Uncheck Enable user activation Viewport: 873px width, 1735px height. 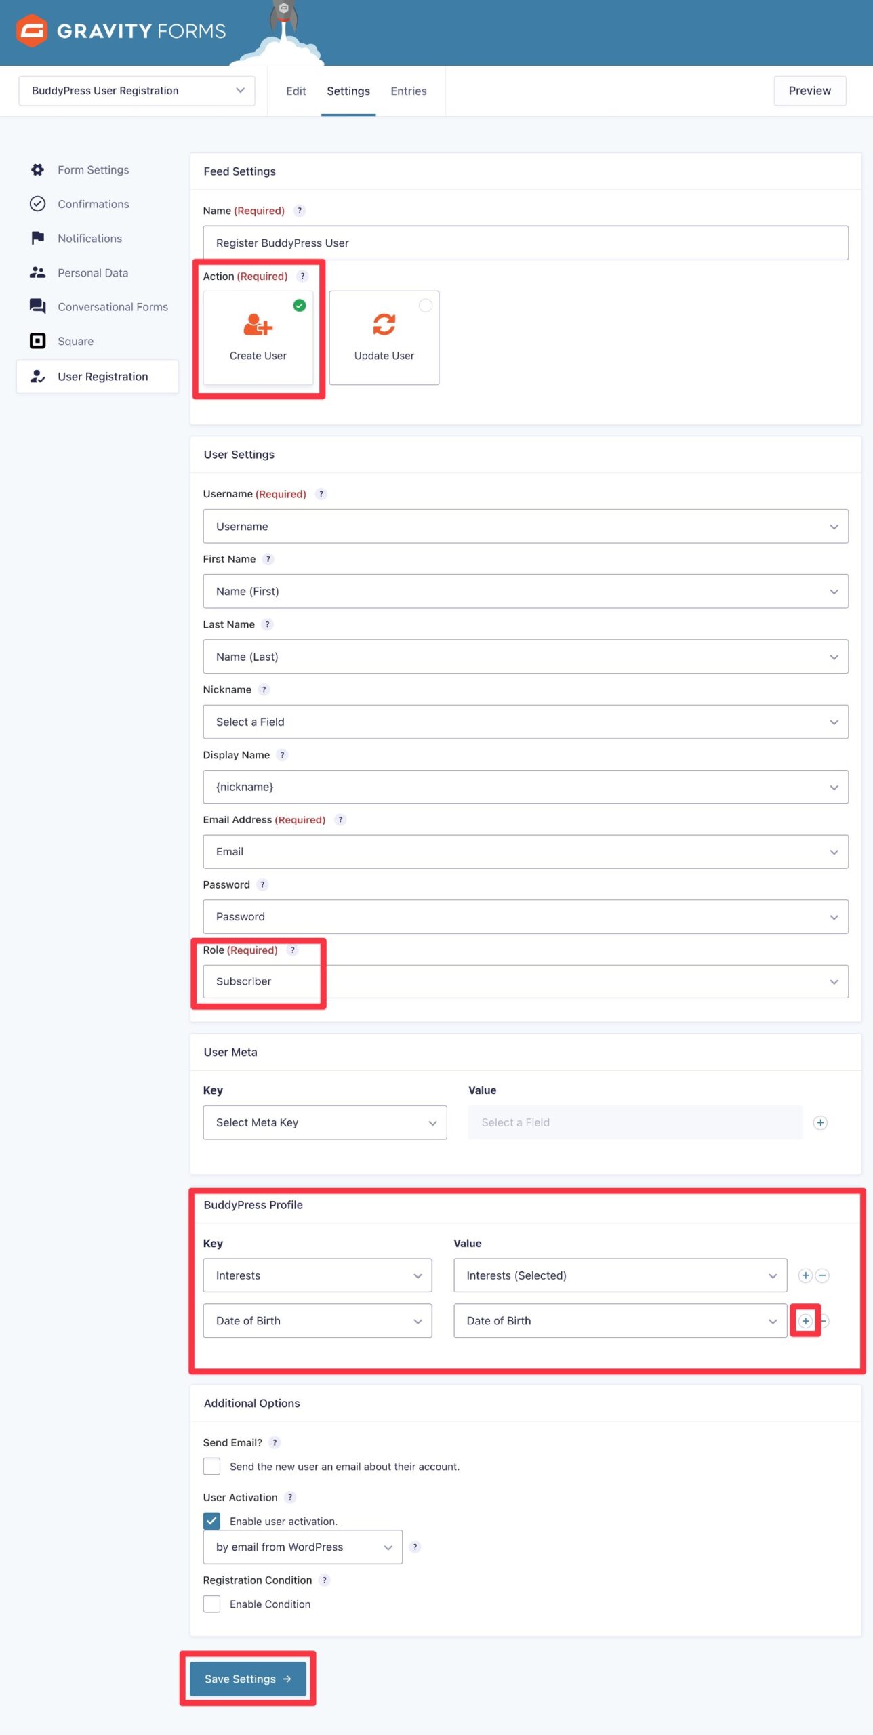pos(212,1522)
